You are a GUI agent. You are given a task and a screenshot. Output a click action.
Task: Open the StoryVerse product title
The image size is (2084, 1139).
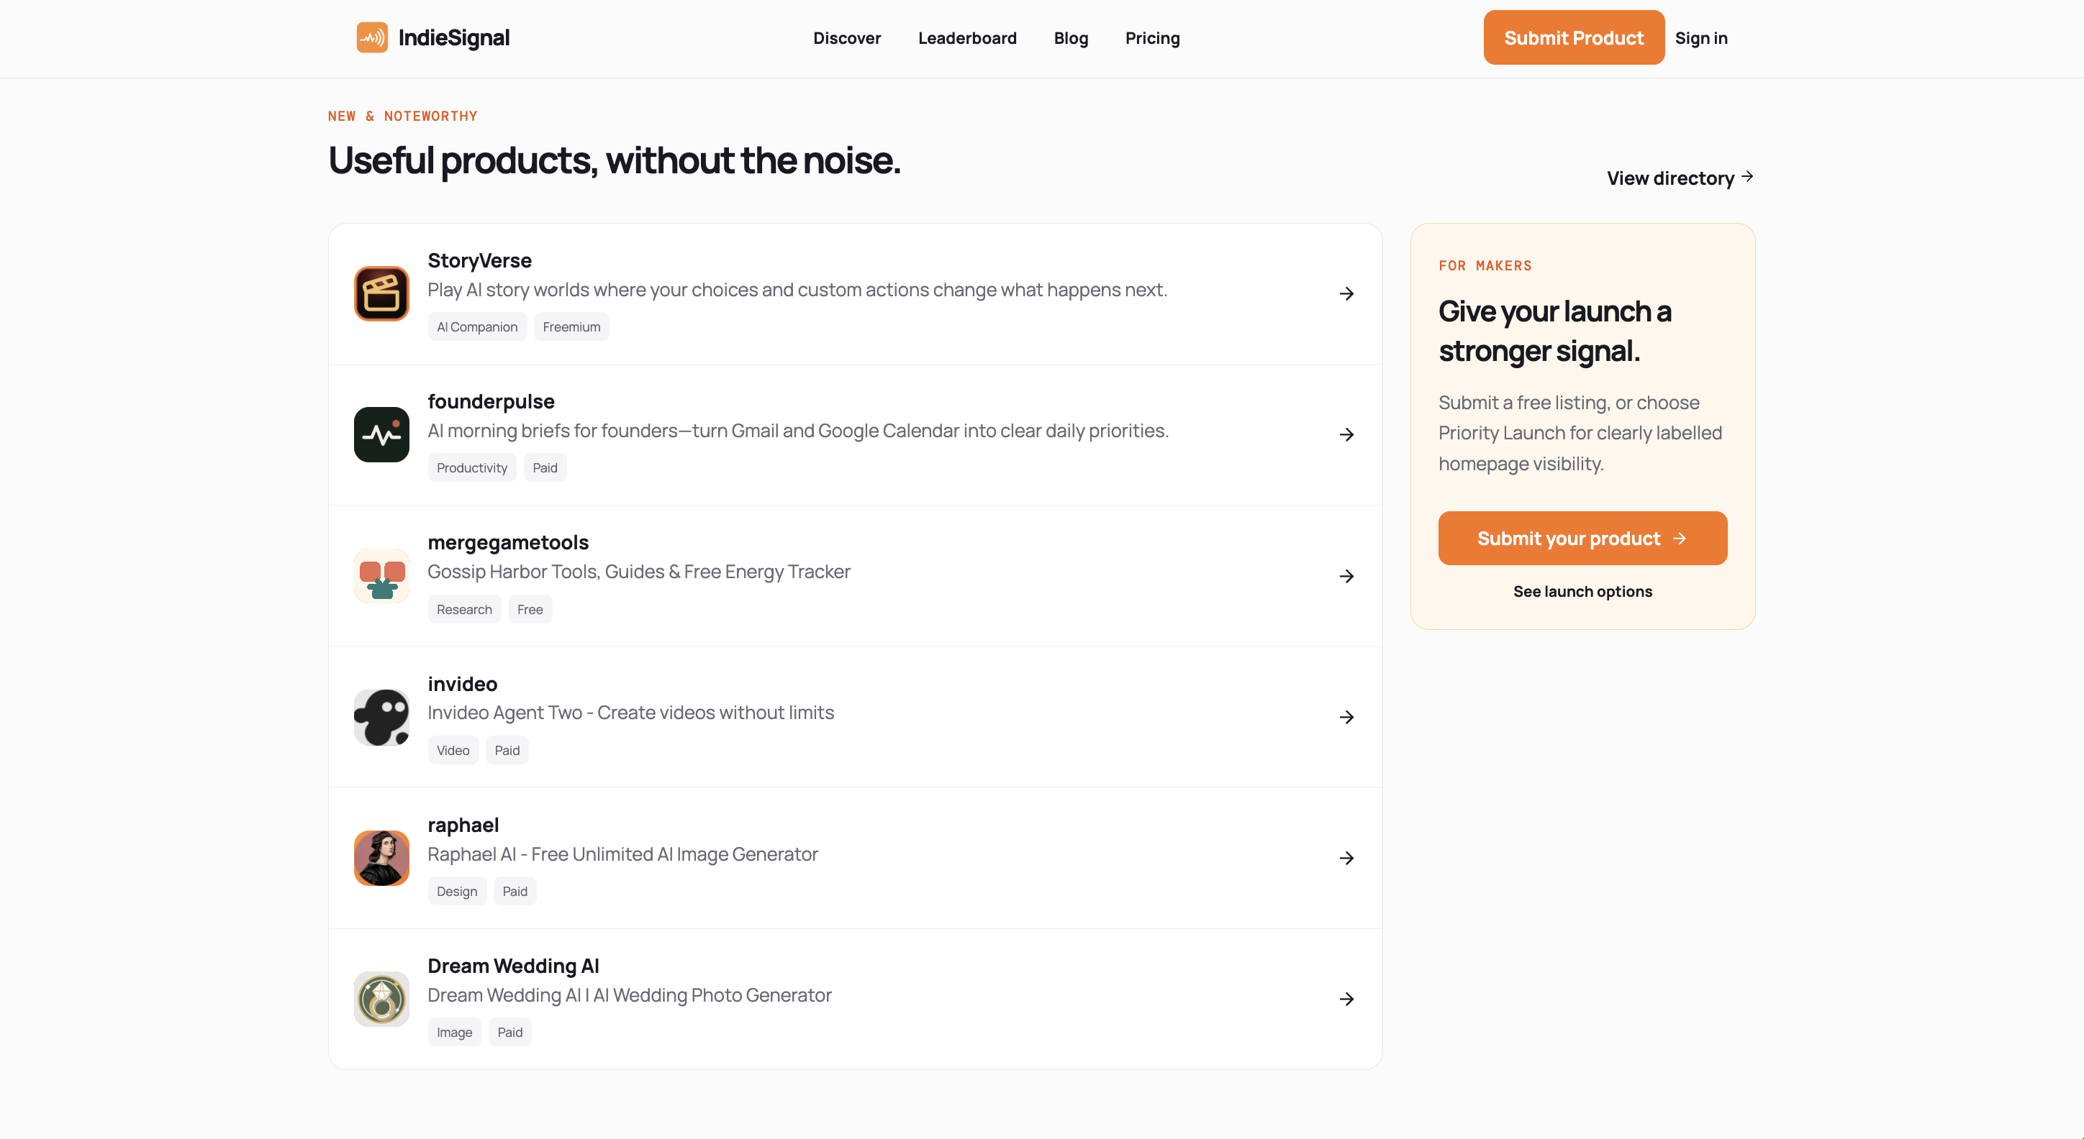pos(479,260)
